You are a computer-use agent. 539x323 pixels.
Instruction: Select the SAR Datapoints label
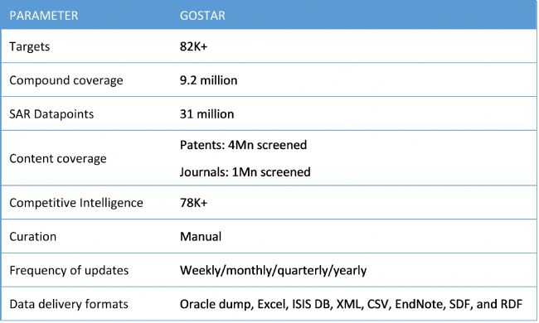click(x=51, y=114)
